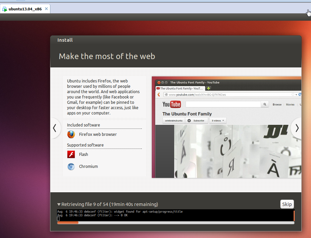Click the VM tab's green play icon
Viewport: 311px width, 238px height.
5,9
